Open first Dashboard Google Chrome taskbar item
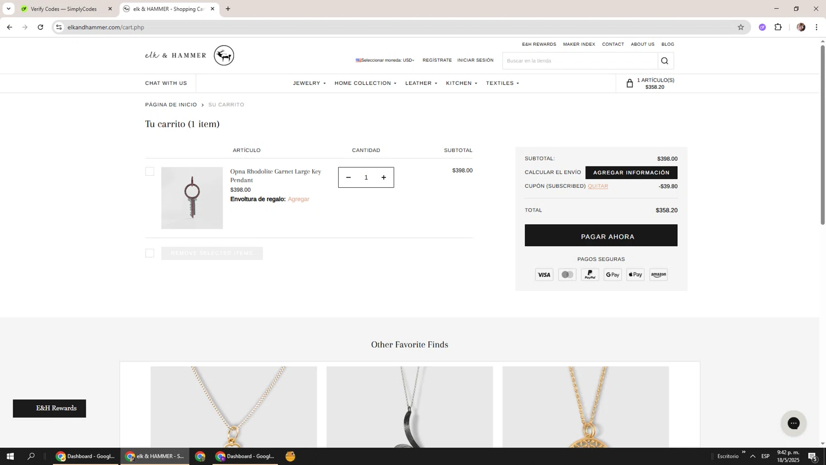The image size is (826, 465). 85,456
